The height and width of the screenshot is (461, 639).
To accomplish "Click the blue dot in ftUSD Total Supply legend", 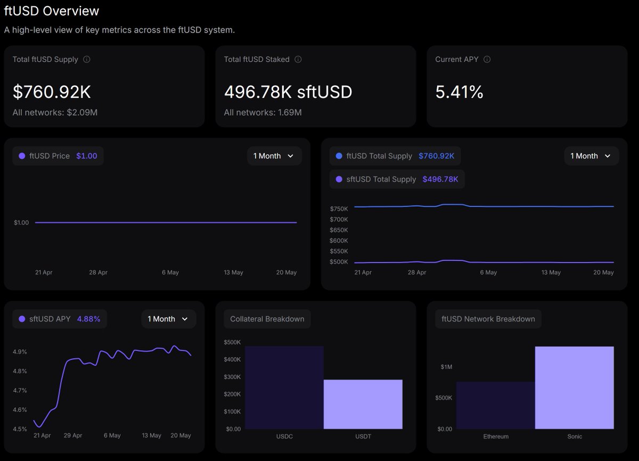I will pyautogui.click(x=339, y=156).
